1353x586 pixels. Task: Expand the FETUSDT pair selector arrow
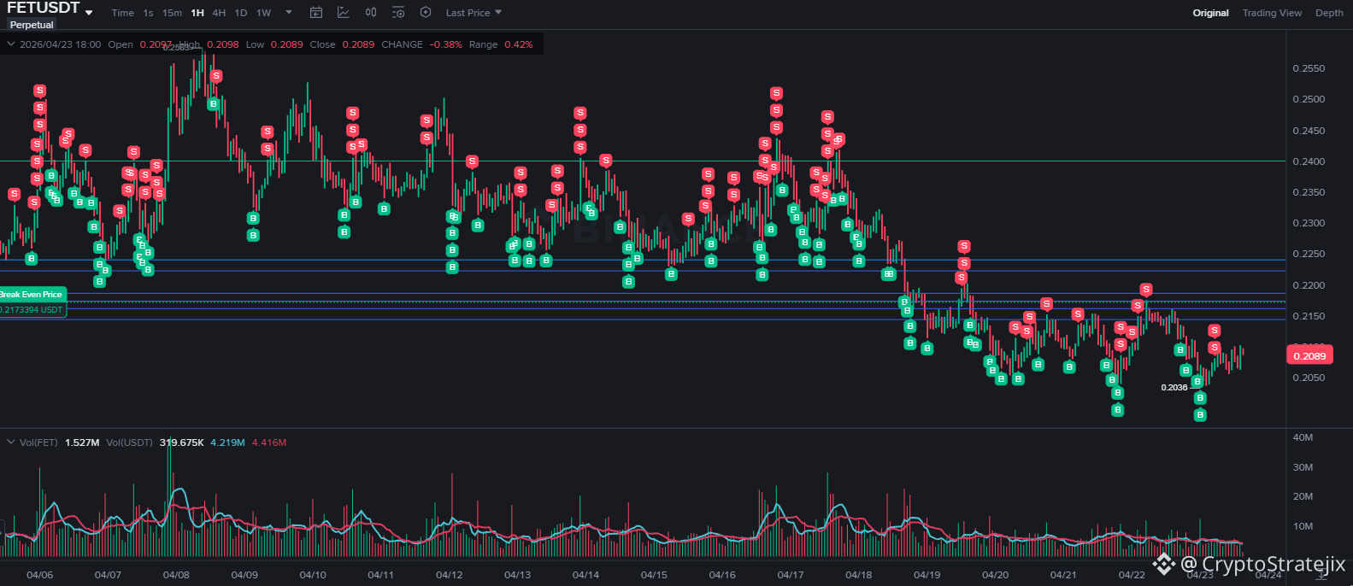coord(89,13)
